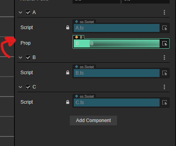This screenshot has width=176, height=146.
Task: Click the Prop field holding B reference
Action: 117,43
